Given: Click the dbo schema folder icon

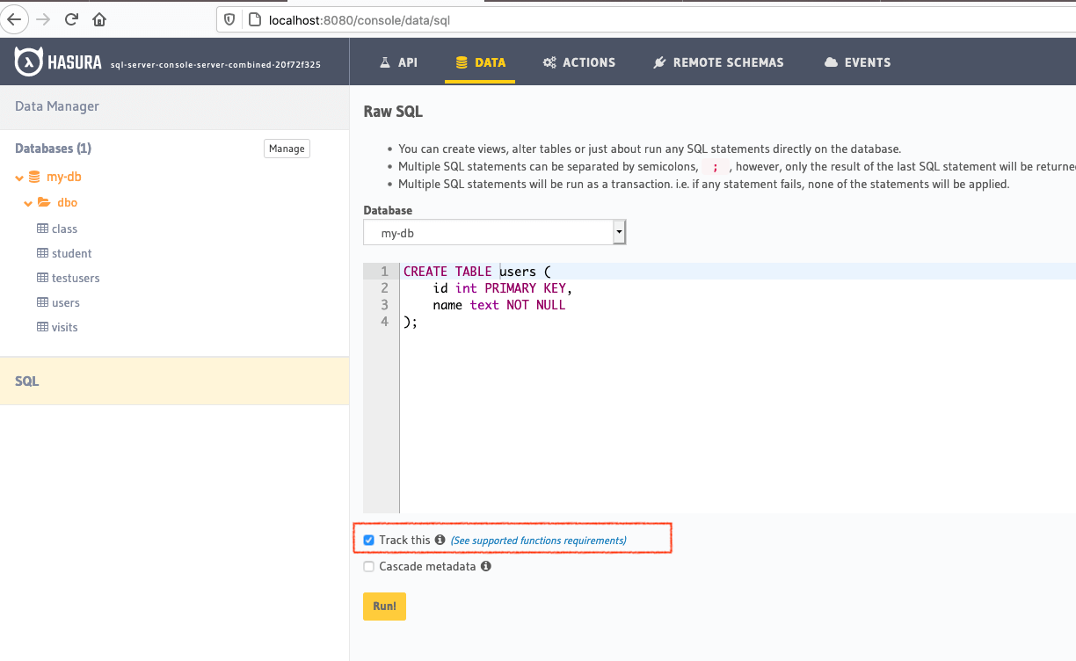Looking at the screenshot, I should (x=44, y=203).
